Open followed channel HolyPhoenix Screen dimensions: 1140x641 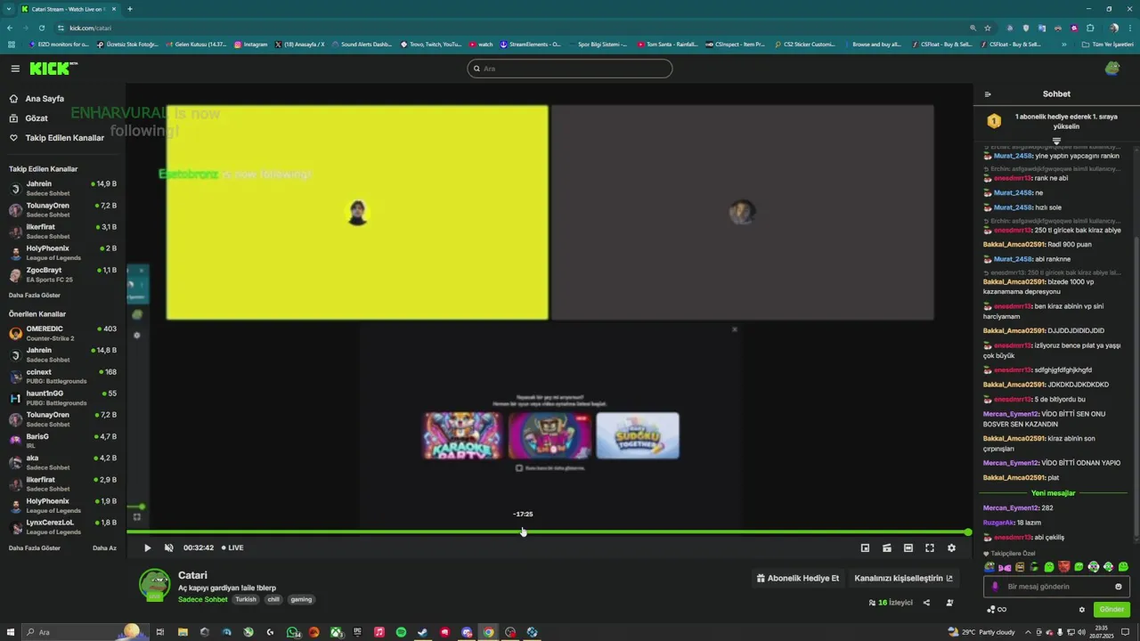point(62,253)
